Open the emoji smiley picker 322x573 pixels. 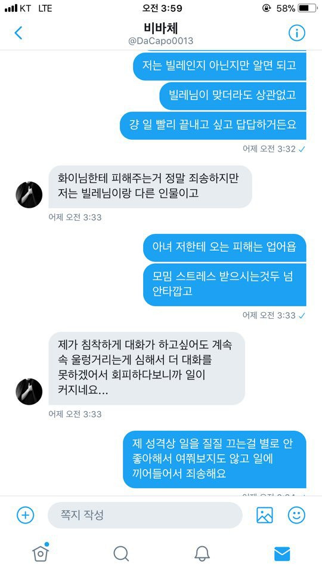pos(296,515)
